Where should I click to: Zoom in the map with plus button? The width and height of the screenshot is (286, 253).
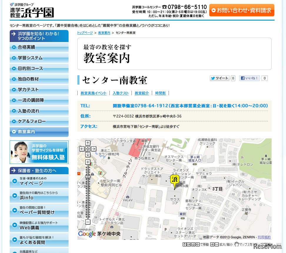(88, 162)
